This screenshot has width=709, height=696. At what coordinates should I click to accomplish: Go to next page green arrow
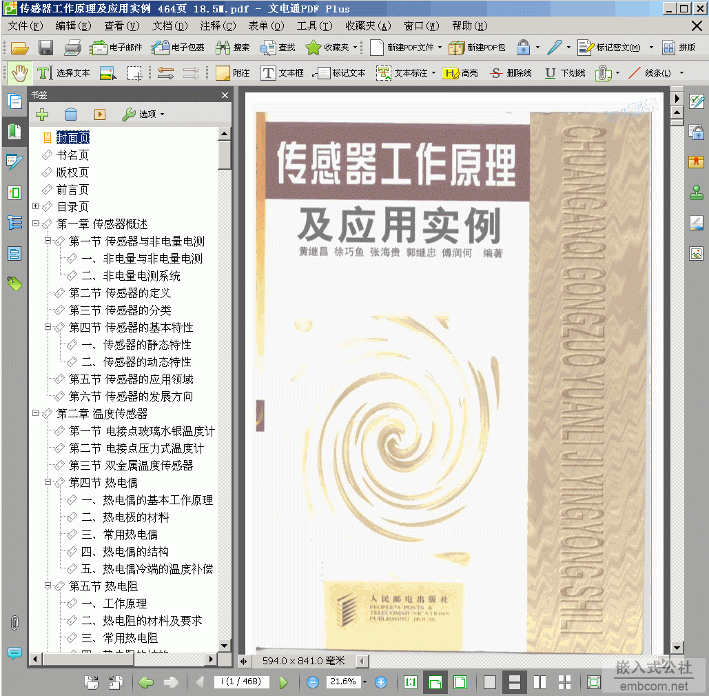[x=283, y=682]
